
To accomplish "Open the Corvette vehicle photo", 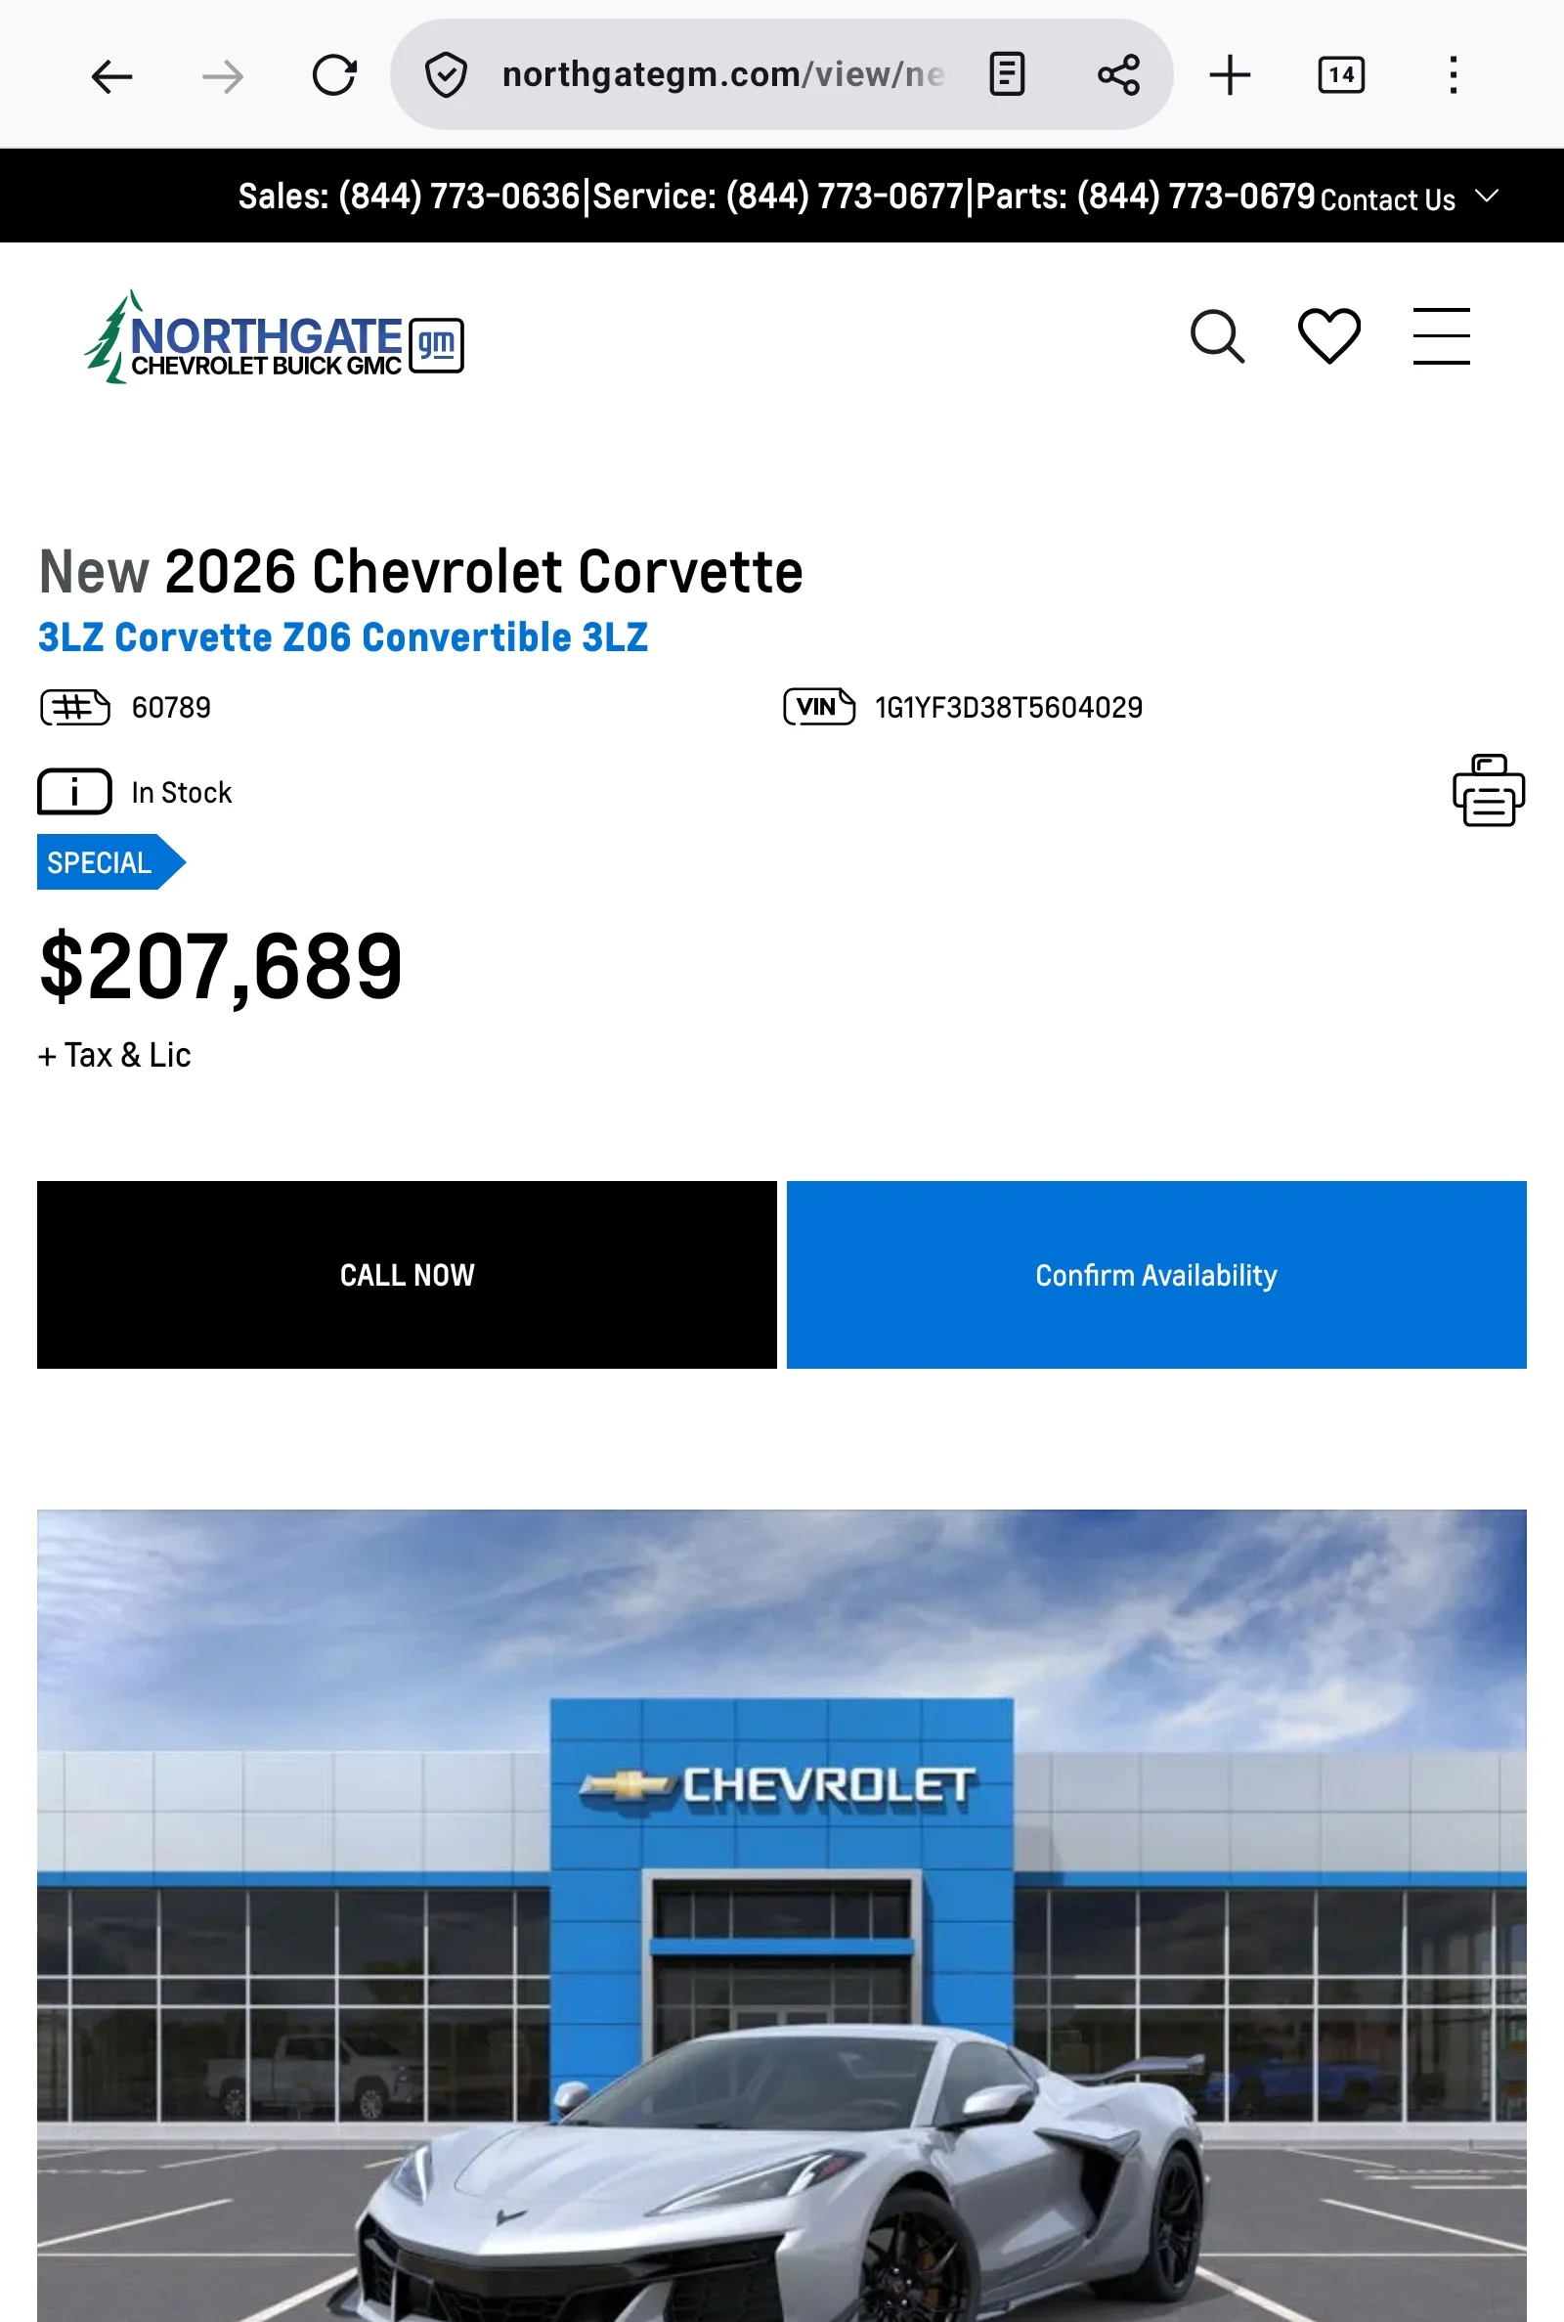I will tap(782, 1945).
